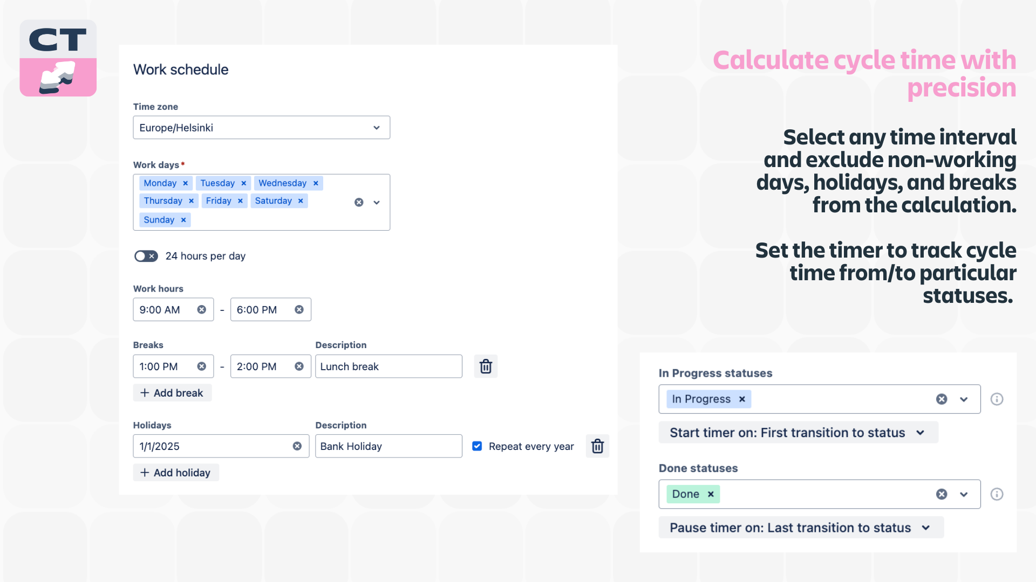Uncheck Repeat every year for the holiday
Viewport: 1036px width, 582px height.
(x=477, y=446)
